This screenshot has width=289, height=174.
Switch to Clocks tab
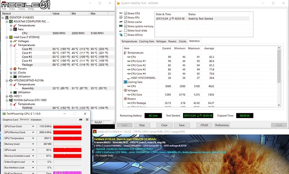pyautogui.click(x=183, y=41)
